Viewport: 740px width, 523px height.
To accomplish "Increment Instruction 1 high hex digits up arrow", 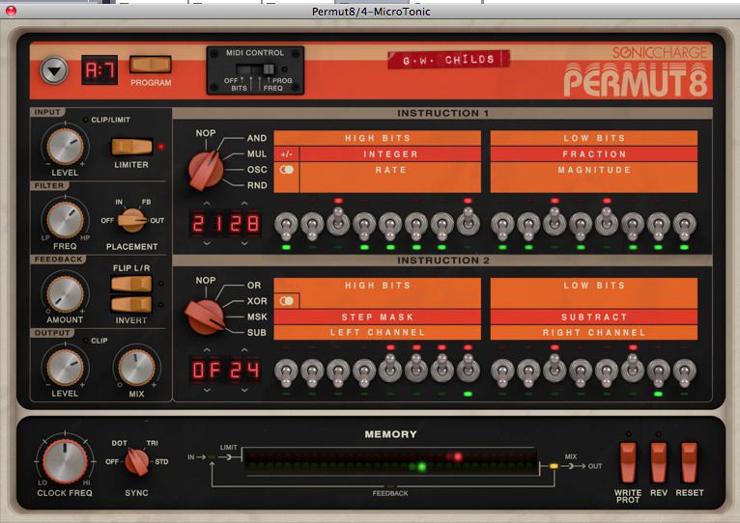I will pos(207,204).
